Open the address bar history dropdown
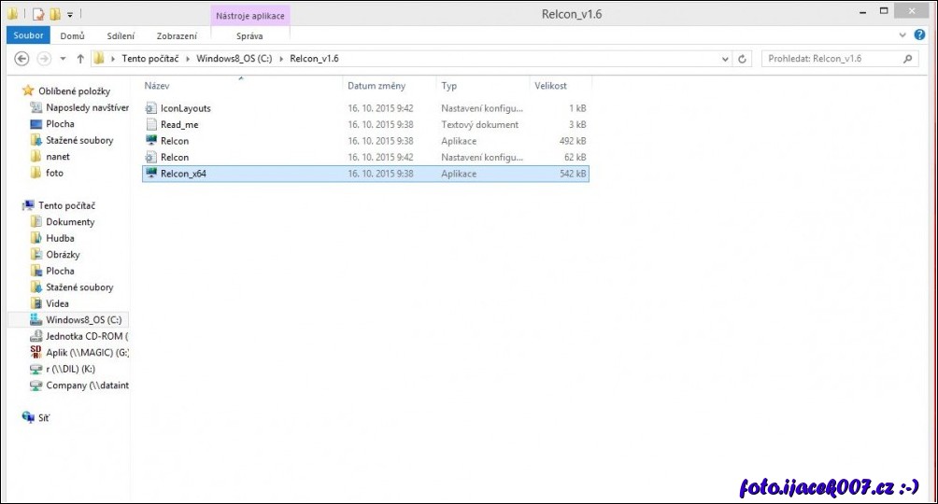This screenshot has height=504, width=938. [x=726, y=59]
